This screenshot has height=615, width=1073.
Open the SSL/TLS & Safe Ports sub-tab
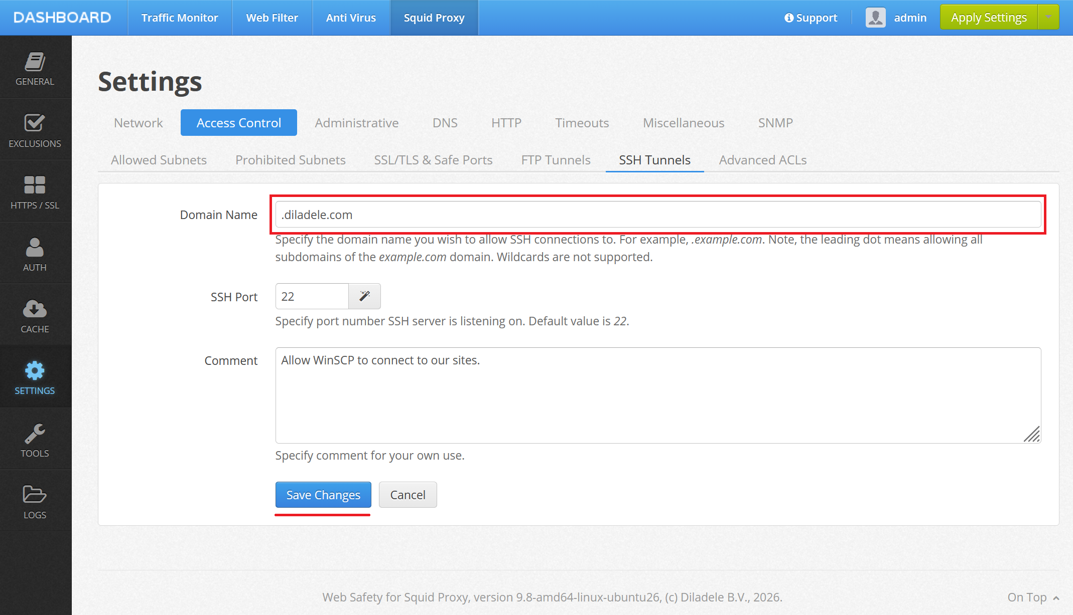pyautogui.click(x=433, y=160)
